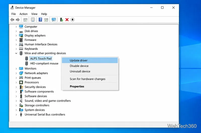Expand the Software components node
Image resolution: width=201 pixels, height=133 pixels.
[16, 92]
